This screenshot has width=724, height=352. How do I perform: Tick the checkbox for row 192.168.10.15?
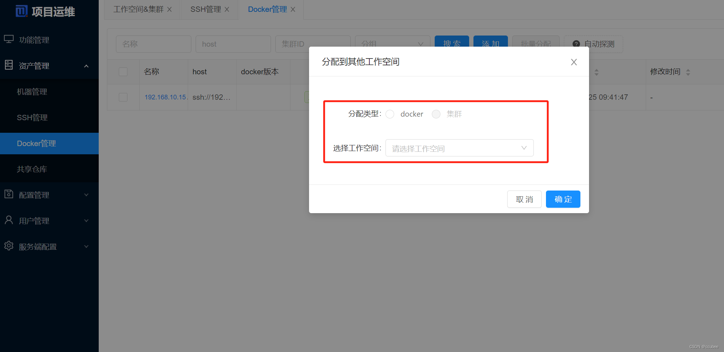(x=123, y=97)
